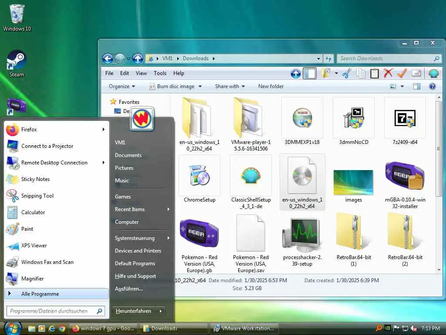Click the Explorer Back arrow button
The image size is (446, 335).
pyautogui.click(x=108, y=59)
